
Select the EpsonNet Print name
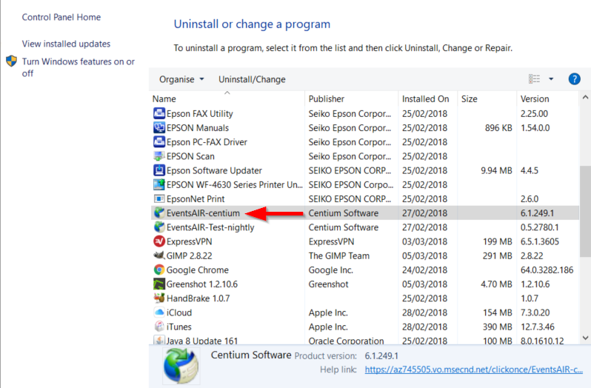(x=196, y=199)
